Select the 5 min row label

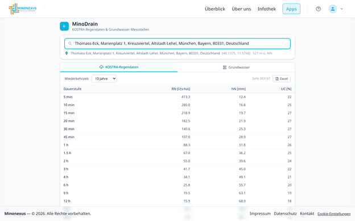pos(68,97)
